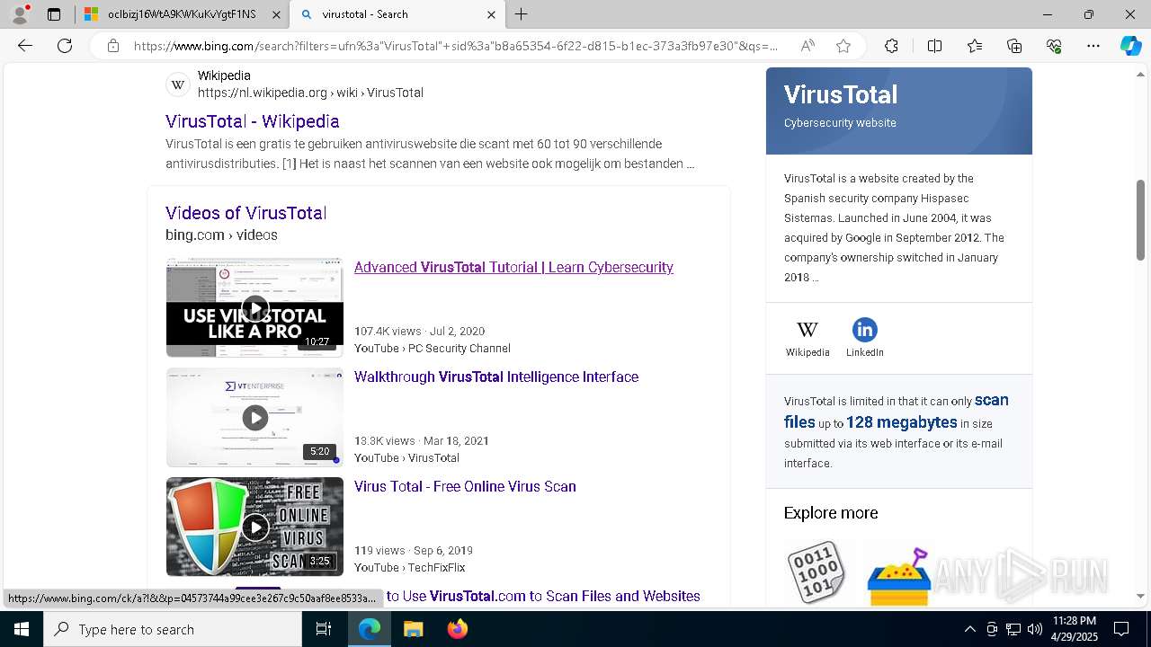Open File Explorer from the taskbar
This screenshot has height=647, width=1151.
(413, 629)
